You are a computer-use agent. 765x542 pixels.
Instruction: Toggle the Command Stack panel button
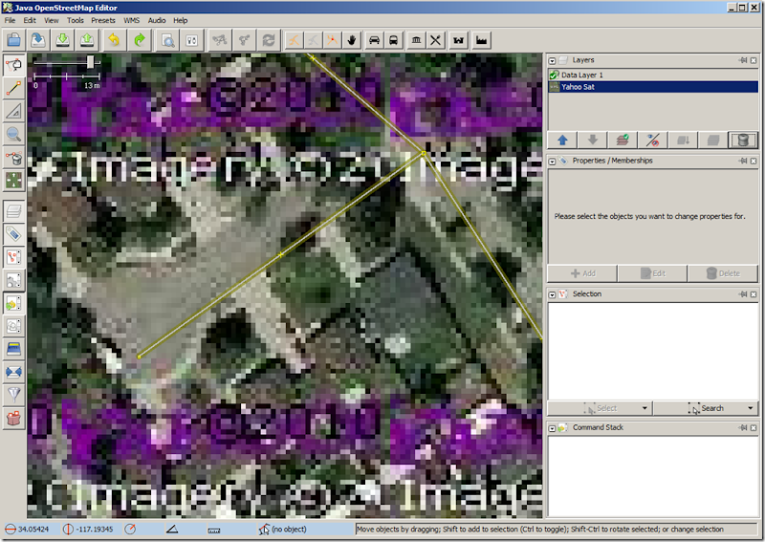click(x=14, y=303)
